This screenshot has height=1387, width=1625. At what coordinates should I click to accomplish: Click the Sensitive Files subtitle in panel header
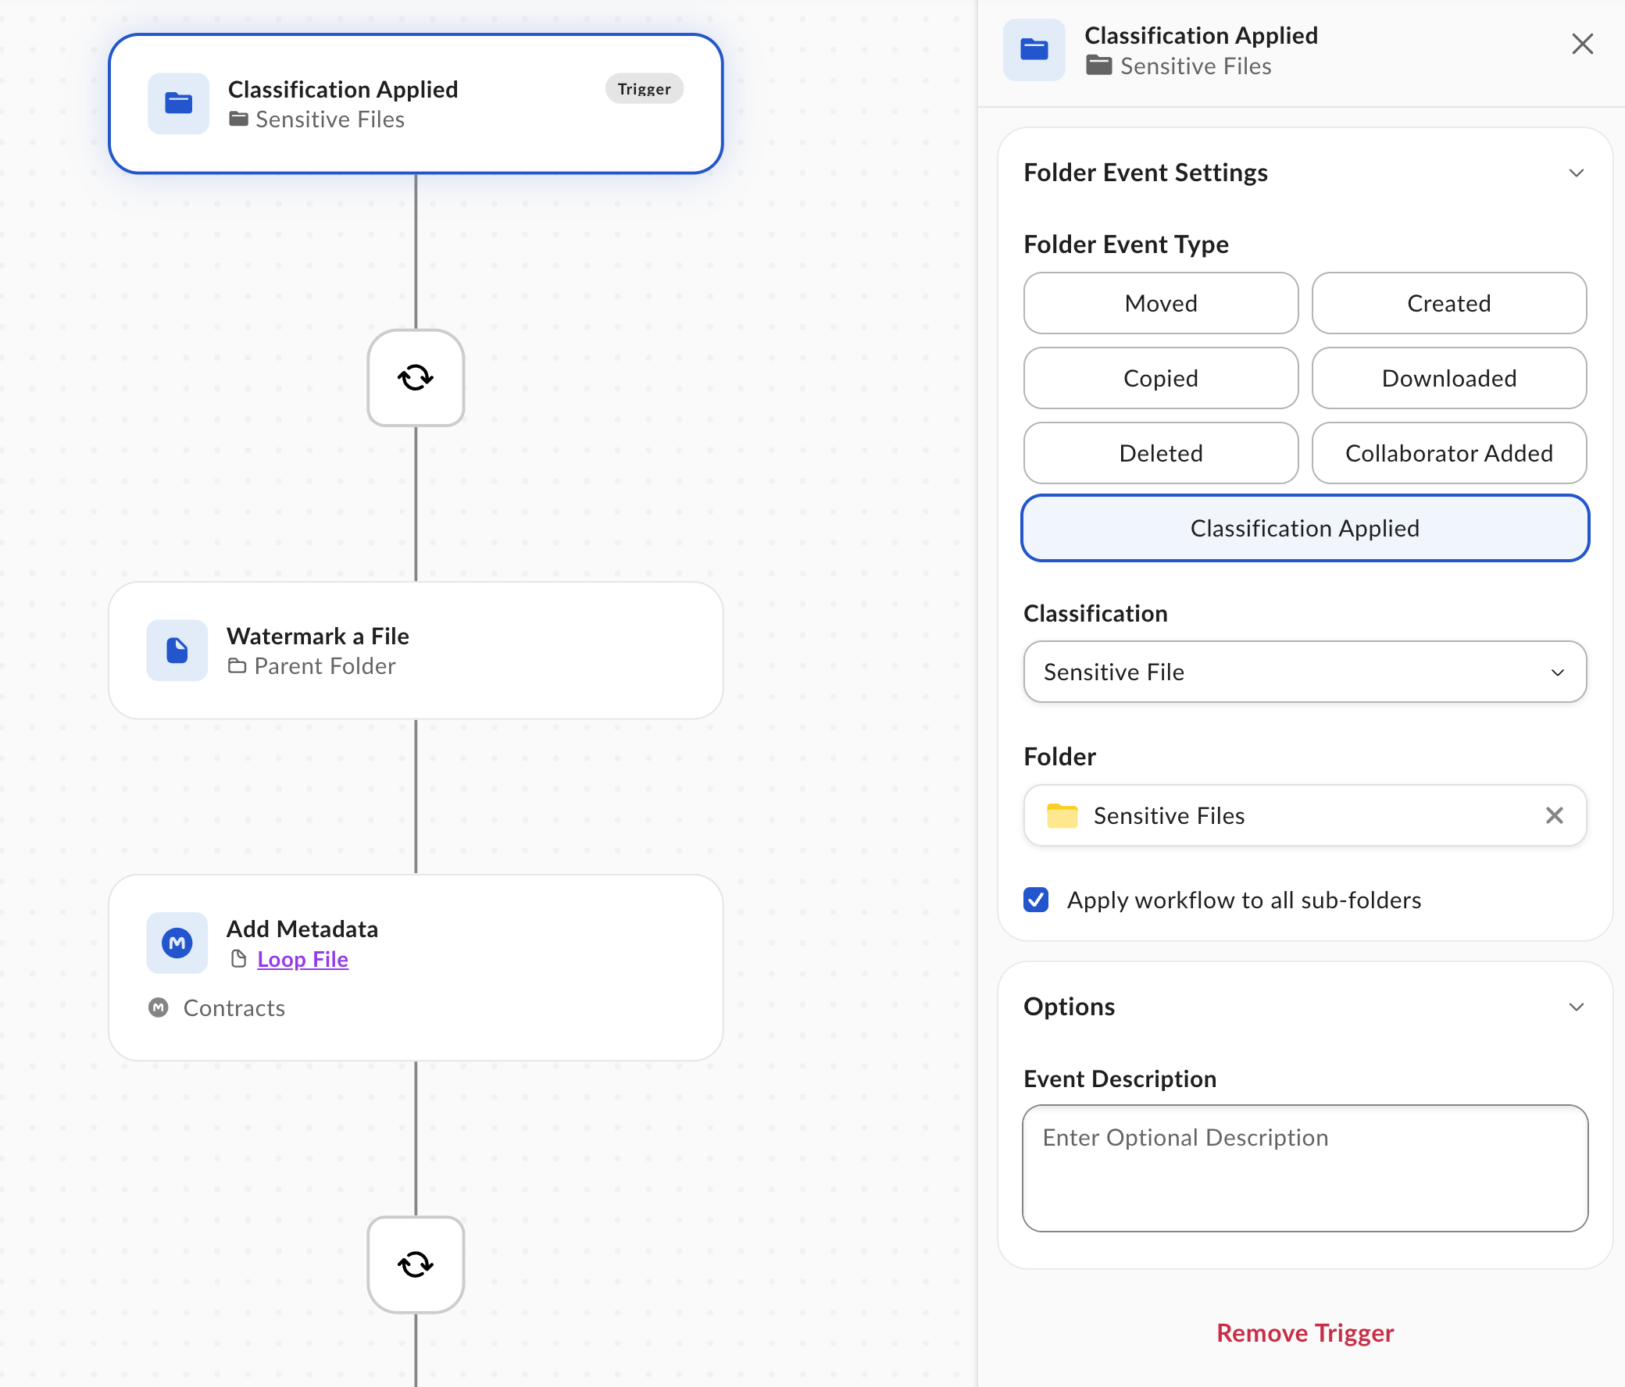coord(1196,66)
